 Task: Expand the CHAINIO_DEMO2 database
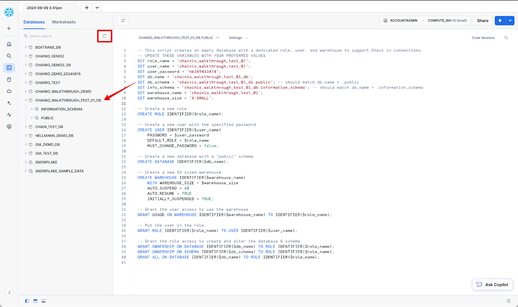26,56
